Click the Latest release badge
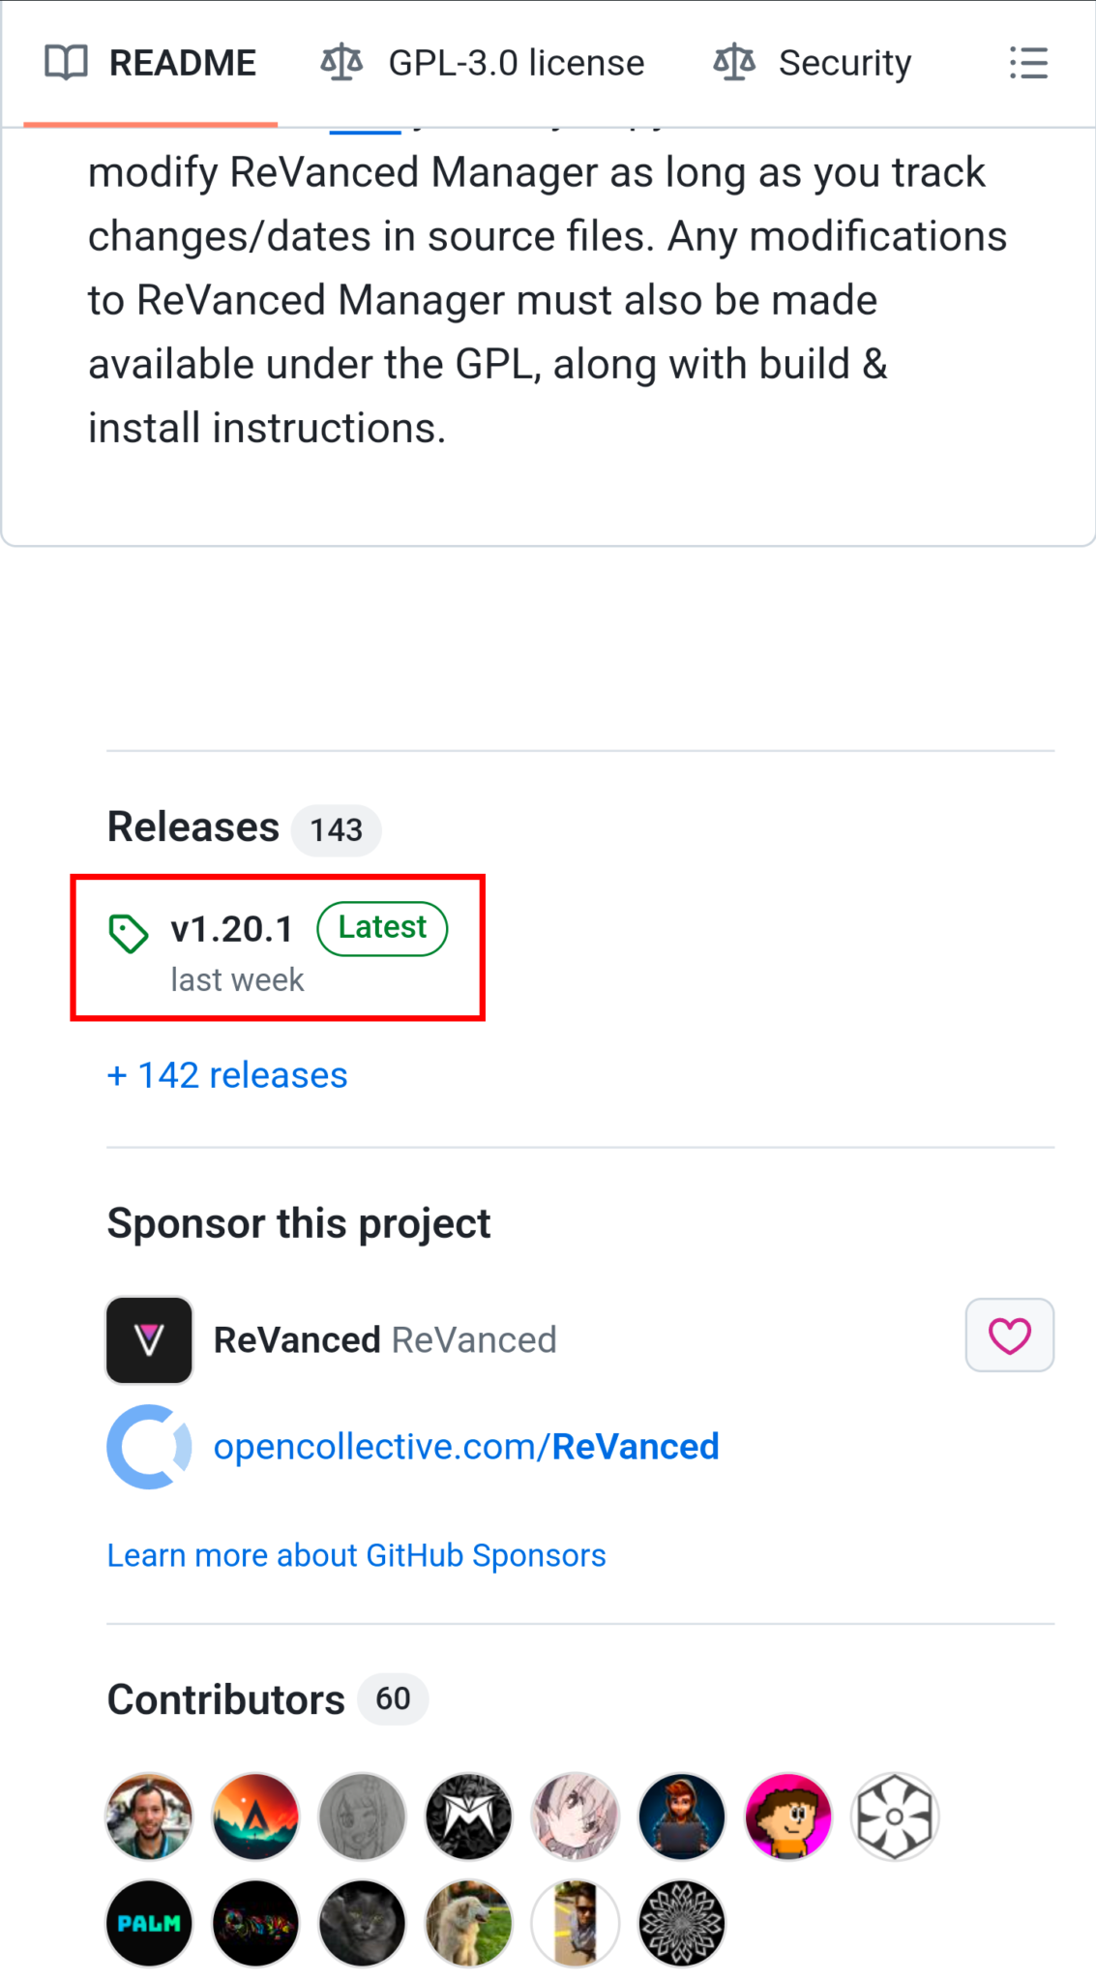1096x1982 pixels. [x=381, y=927]
